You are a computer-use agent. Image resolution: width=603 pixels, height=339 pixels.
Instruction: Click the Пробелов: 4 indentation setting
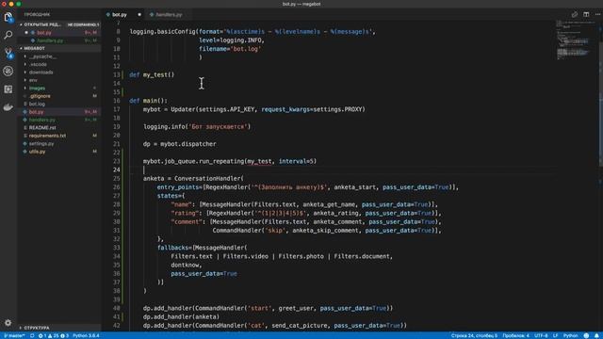tap(515, 335)
